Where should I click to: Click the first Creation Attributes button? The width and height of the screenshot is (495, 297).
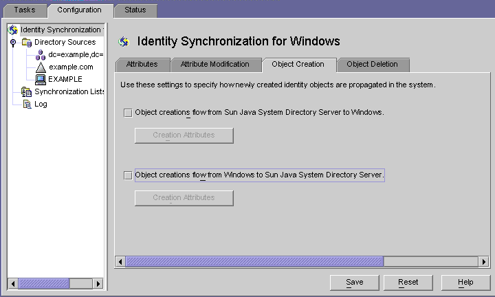[x=184, y=135]
